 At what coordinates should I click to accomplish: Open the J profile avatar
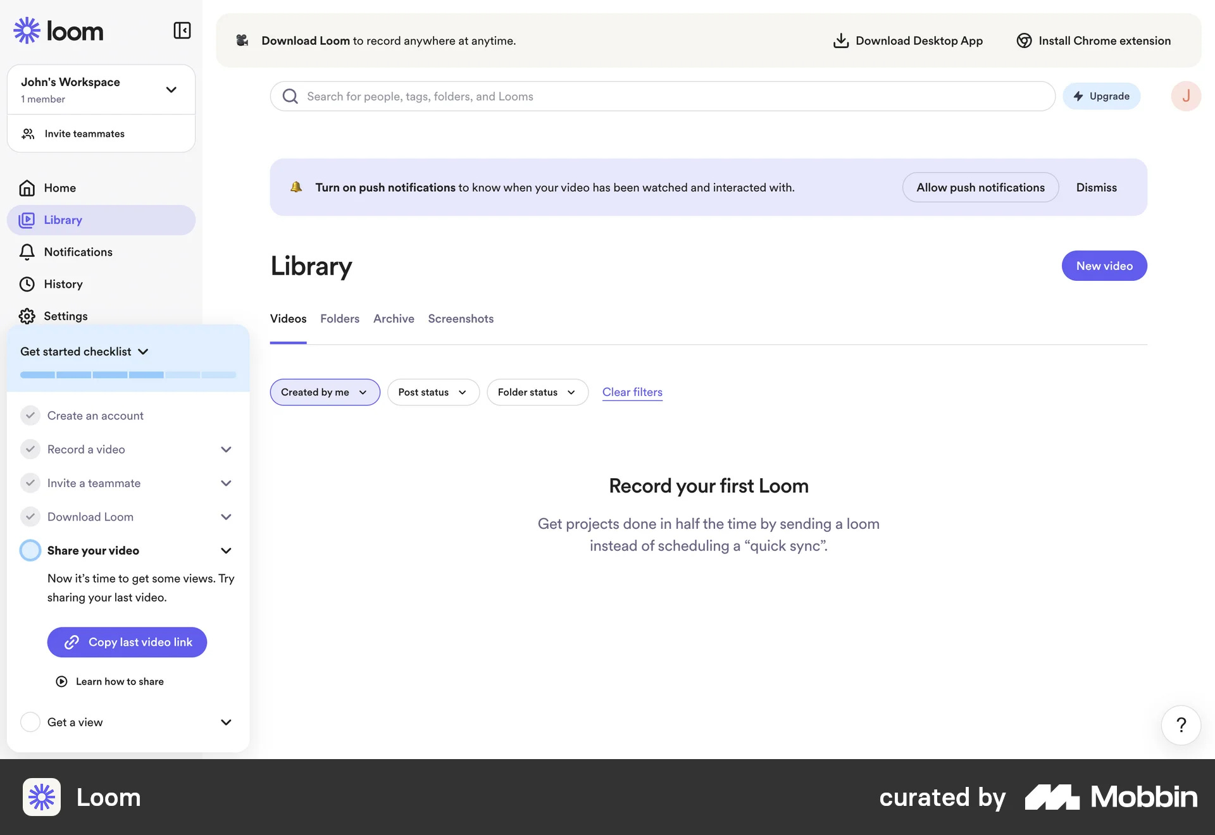(1186, 96)
